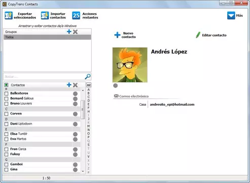The image size is (250, 183).
Task: Open Importar contactos from the toolbar
Action: 53,15
